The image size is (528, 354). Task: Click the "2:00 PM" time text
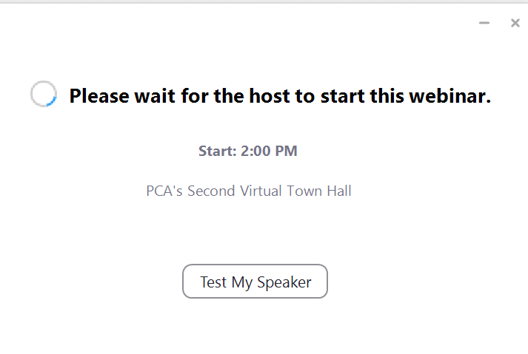click(x=269, y=151)
